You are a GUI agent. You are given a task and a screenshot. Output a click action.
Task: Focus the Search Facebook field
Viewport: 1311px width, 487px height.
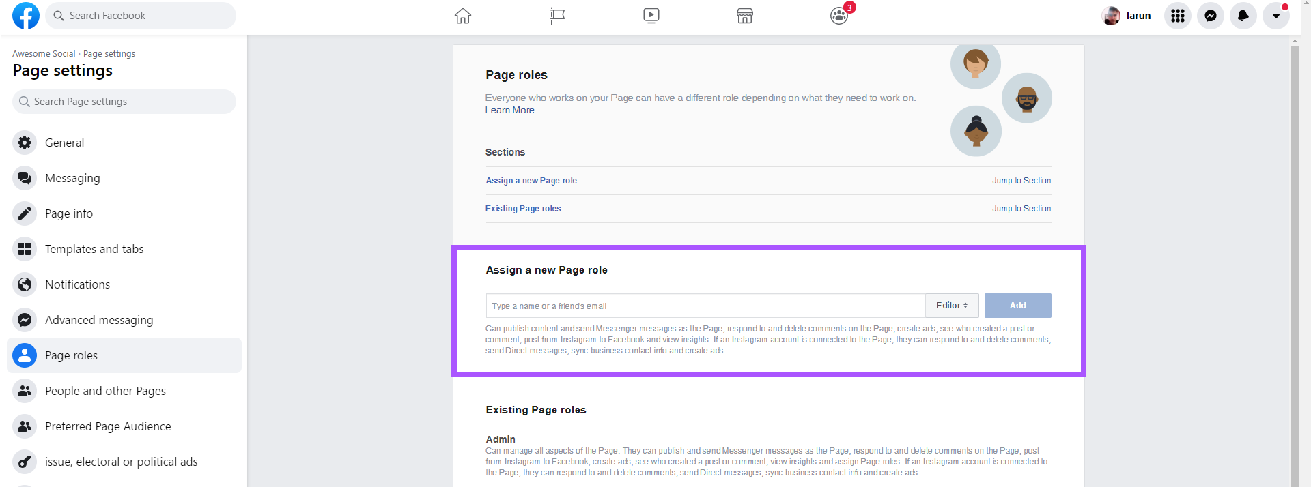(141, 16)
